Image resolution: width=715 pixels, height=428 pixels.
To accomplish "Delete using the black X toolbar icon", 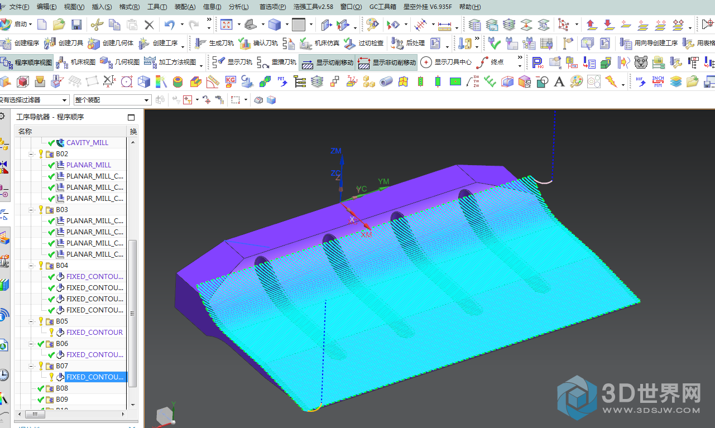I will point(149,25).
